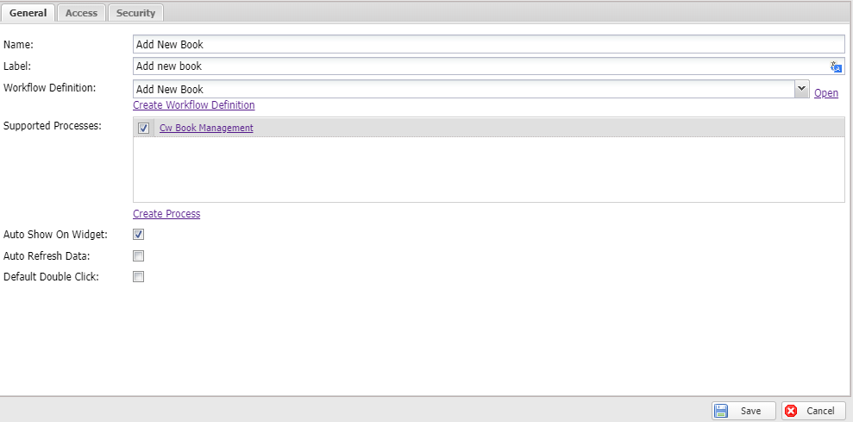Switch to the Security tab

point(135,13)
